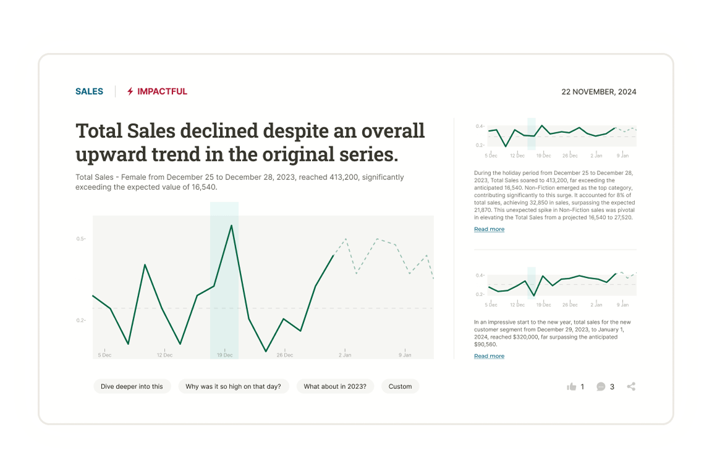Select the IMPACTFUL tag label
712x463 pixels.
tap(162, 91)
